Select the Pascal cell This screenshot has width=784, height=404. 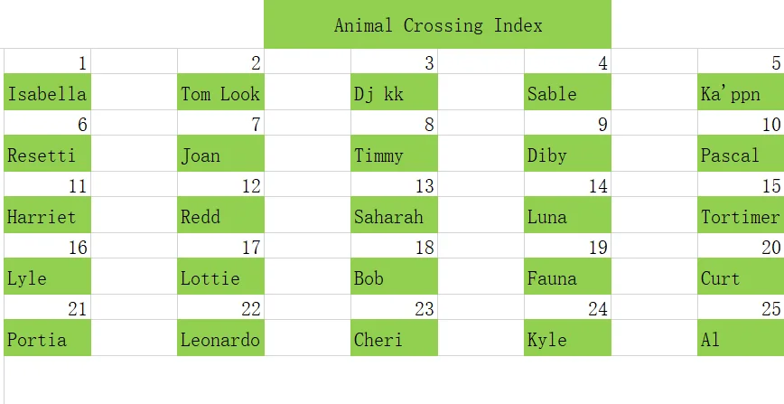[741, 154]
